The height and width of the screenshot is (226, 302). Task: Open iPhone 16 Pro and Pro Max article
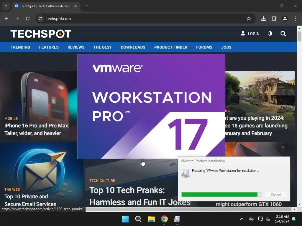(x=37, y=129)
